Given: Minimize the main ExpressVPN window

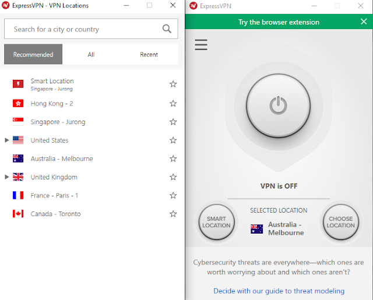Looking at the screenshot, I should [x=314, y=6].
